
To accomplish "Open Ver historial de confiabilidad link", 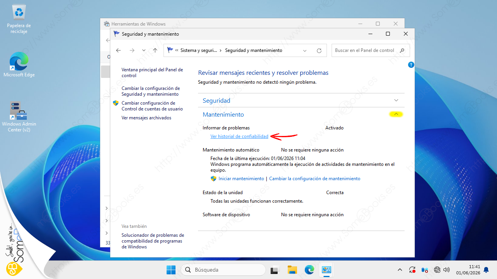I will [239, 136].
